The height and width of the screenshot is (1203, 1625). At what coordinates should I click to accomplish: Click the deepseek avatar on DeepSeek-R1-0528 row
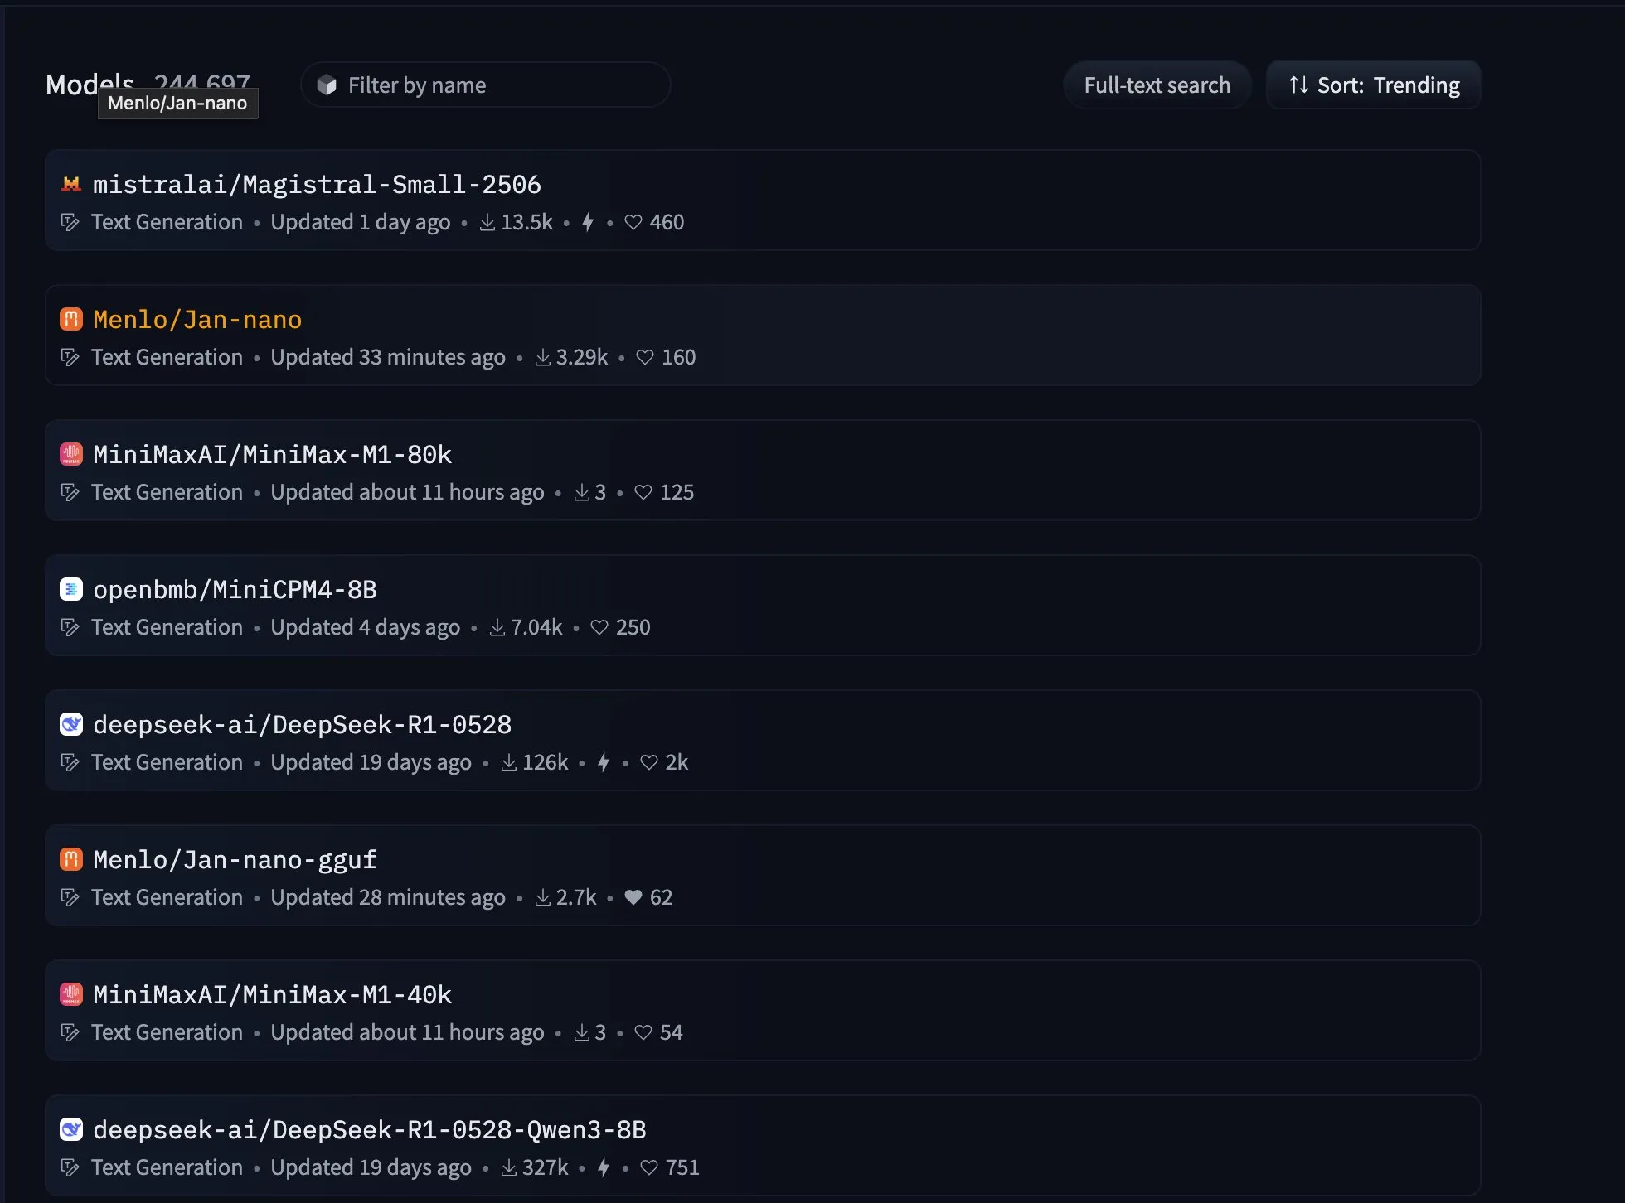click(71, 724)
